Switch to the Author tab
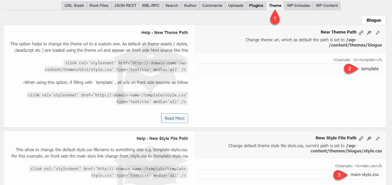 (190, 6)
